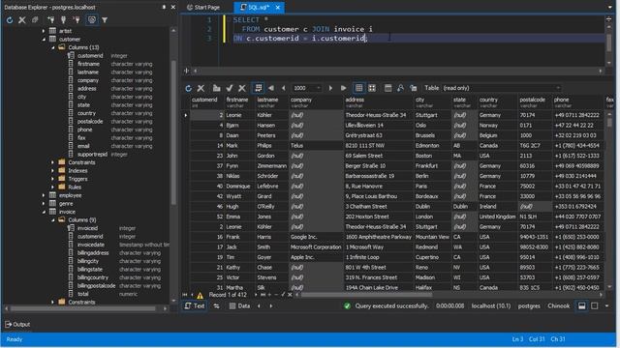The width and height of the screenshot is (620, 348).
Task: Close the SQL.sql tab
Action: pos(278,7)
